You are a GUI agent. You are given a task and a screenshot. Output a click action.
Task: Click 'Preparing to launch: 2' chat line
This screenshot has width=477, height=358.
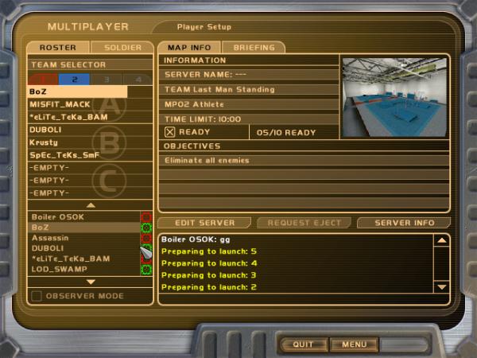tap(208, 287)
